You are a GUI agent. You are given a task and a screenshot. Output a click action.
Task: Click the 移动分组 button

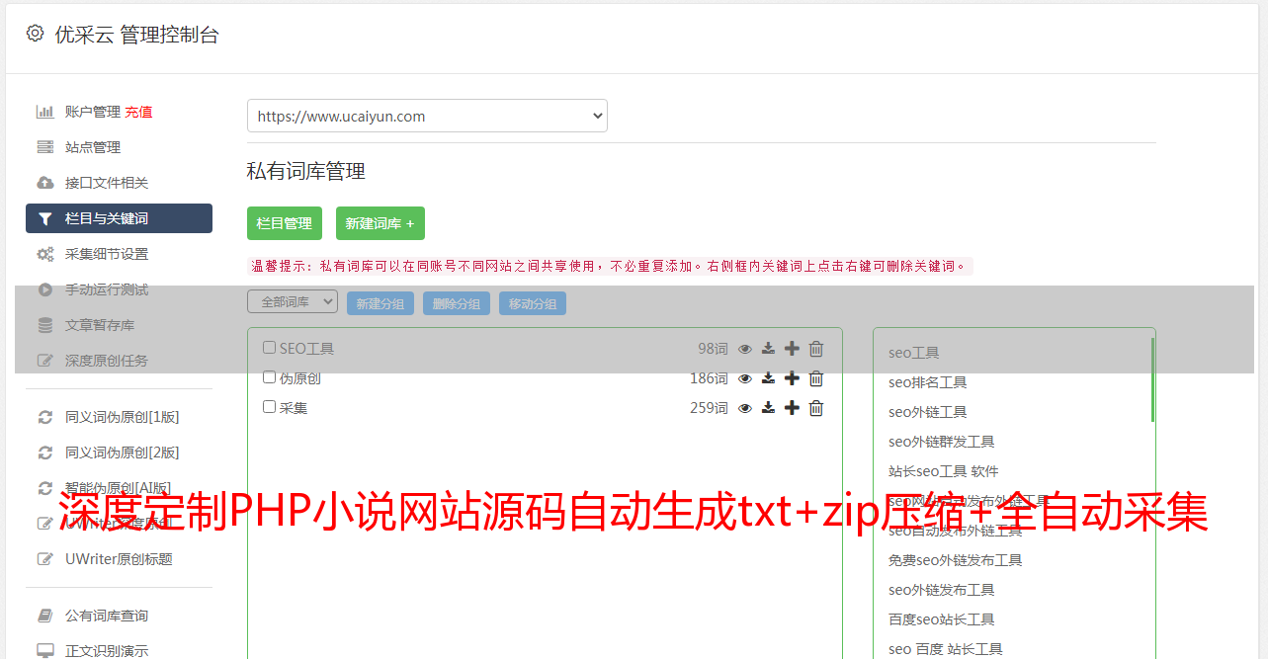tap(533, 303)
